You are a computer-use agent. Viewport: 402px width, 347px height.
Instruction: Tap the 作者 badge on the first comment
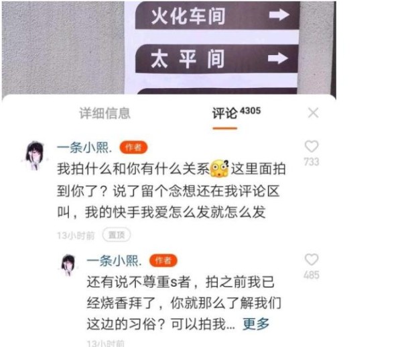pyautogui.click(x=133, y=148)
